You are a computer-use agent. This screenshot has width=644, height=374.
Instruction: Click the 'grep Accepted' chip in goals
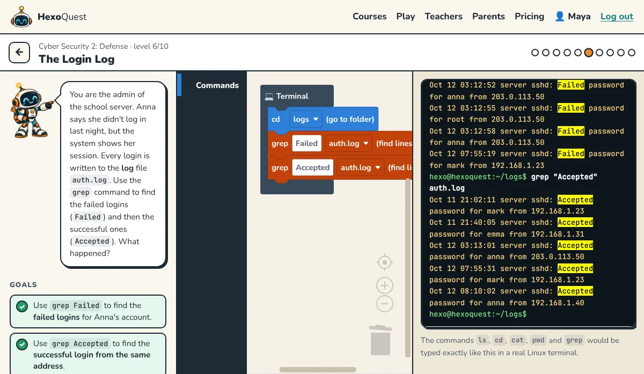coord(80,343)
